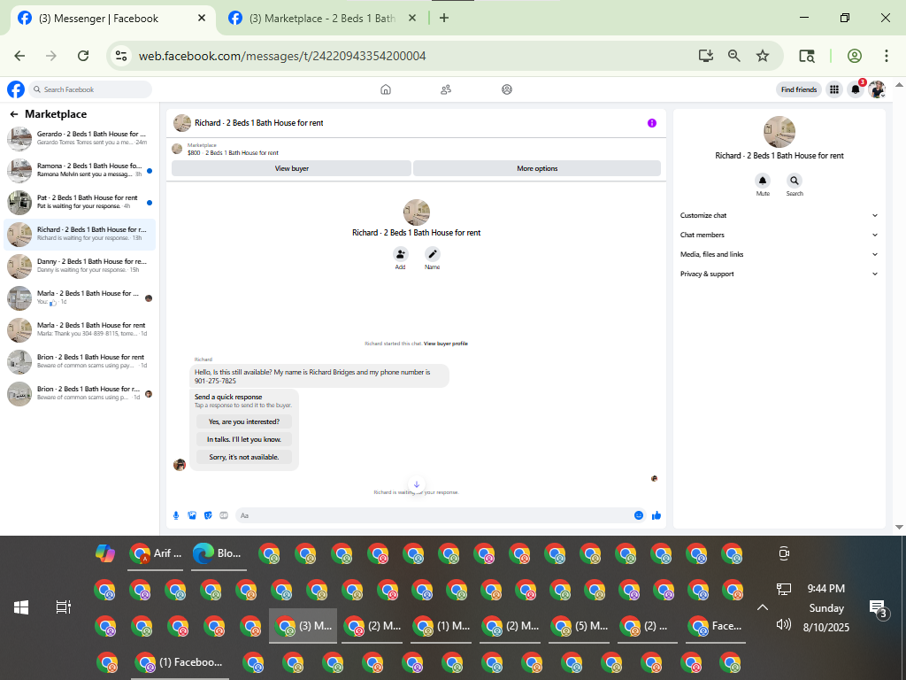Send quick reply Sorry, it's not available.
Image resolution: width=906 pixels, height=680 pixels.
pos(244,457)
